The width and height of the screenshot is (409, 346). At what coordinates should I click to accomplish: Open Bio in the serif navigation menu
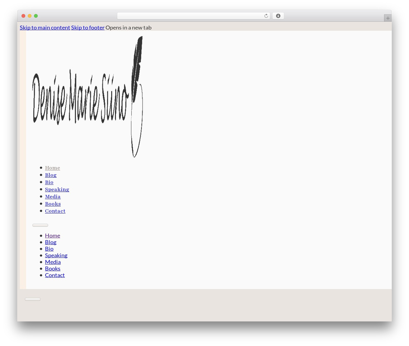tap(49, 182)
